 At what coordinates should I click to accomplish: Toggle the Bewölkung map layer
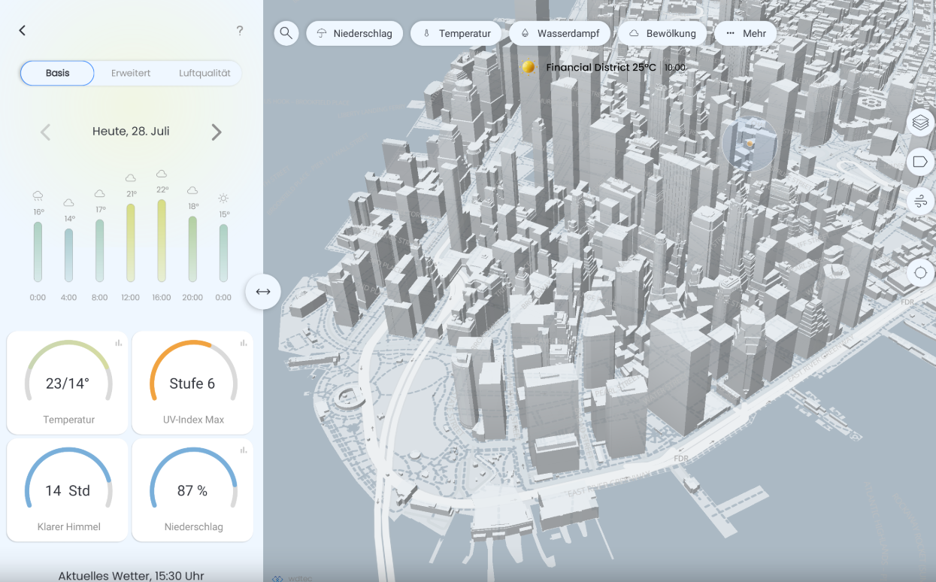(662, 33)
